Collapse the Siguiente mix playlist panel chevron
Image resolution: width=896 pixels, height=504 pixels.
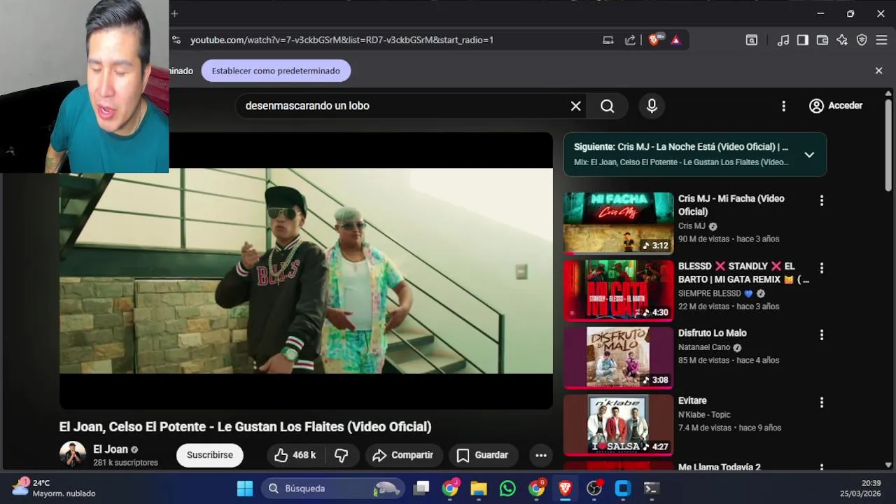(809, 155)
